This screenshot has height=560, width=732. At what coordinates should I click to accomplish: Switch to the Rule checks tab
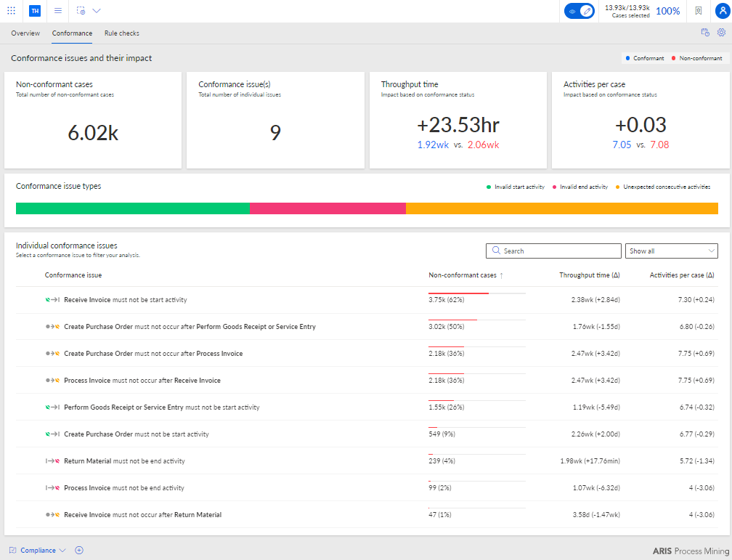click(x=122, y=33)
